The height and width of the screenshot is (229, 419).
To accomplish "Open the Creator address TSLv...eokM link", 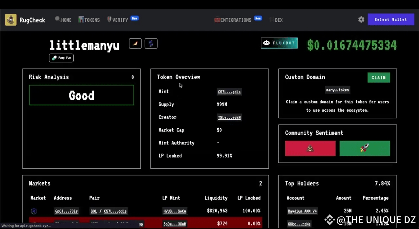I will [x=229, y=117].
